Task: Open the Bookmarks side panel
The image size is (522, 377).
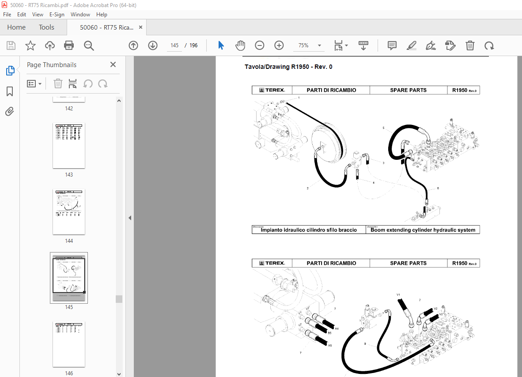Action: [10, 91]
